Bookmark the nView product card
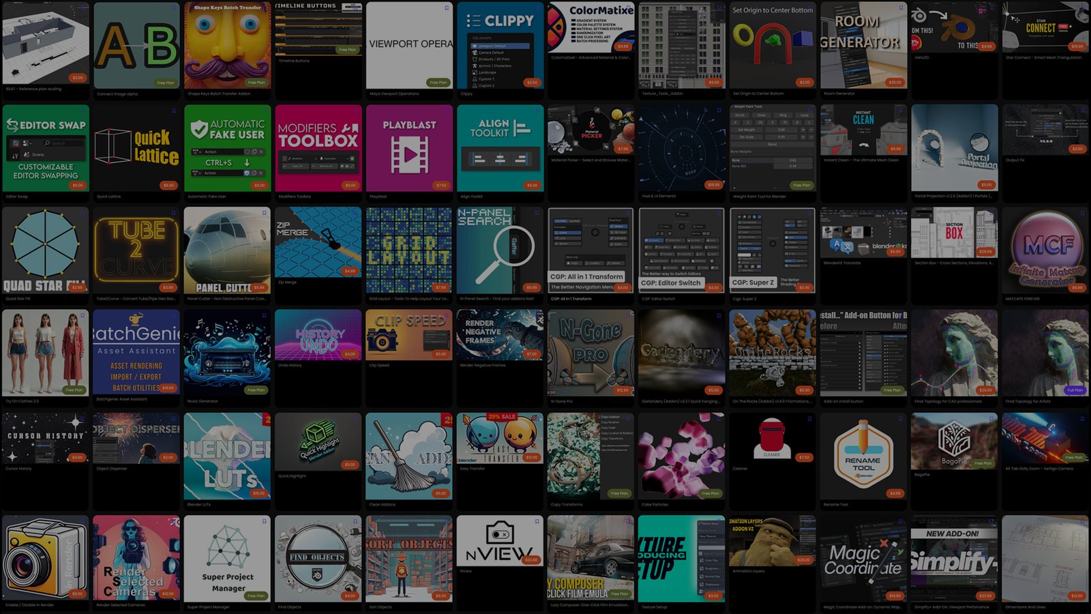Viewport: 1091px width, 614px height. (x=537, y=521)
